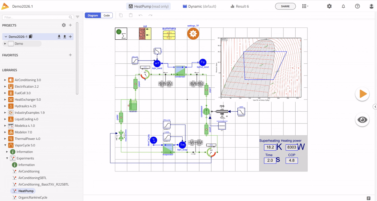377x201 pixels.
Task: Expand the AirConditioning 3.0 library
Action: [5, 80]
